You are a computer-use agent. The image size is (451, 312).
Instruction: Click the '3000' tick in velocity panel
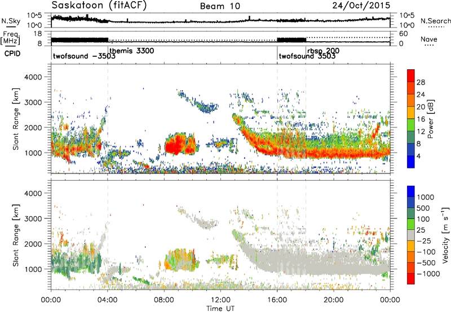pyautogui.click(x=33, y=219)
